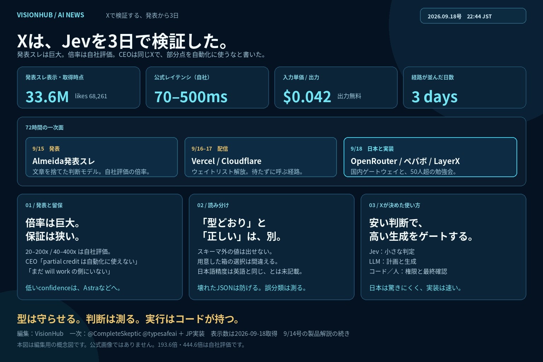543x362 pixels.
Task: Open the 9/16–17 配信 timeline card
Action: point(261,157)
